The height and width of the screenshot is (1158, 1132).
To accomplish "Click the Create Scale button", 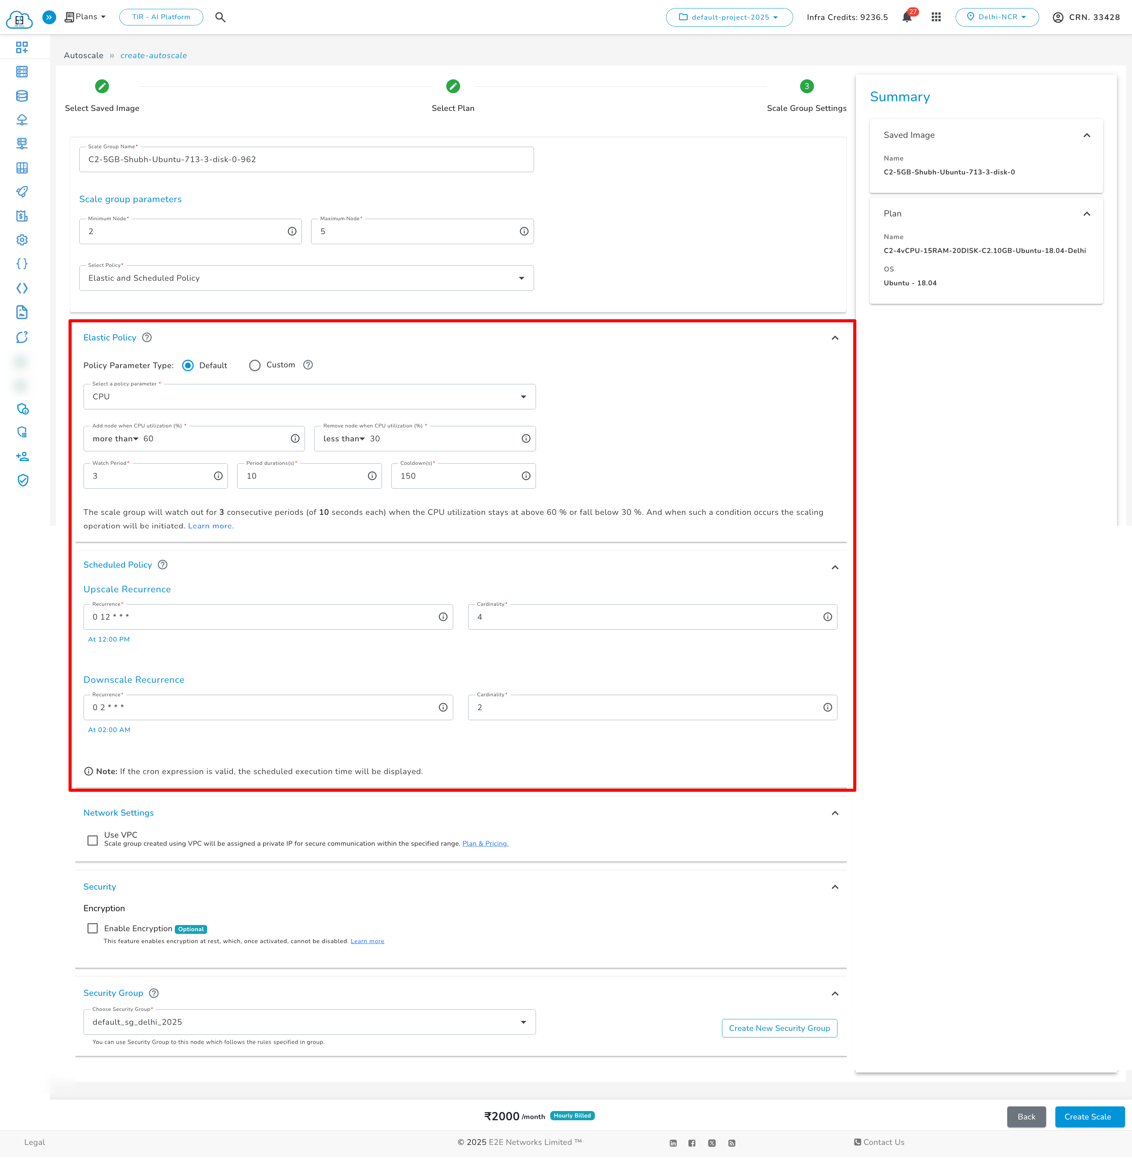I will pyautogui.click(x=1088, y=1116).
